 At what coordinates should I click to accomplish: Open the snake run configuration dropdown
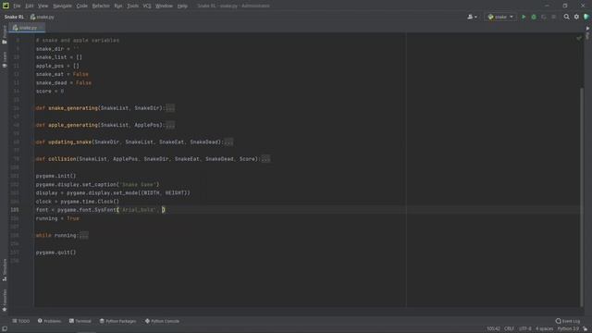500,17
